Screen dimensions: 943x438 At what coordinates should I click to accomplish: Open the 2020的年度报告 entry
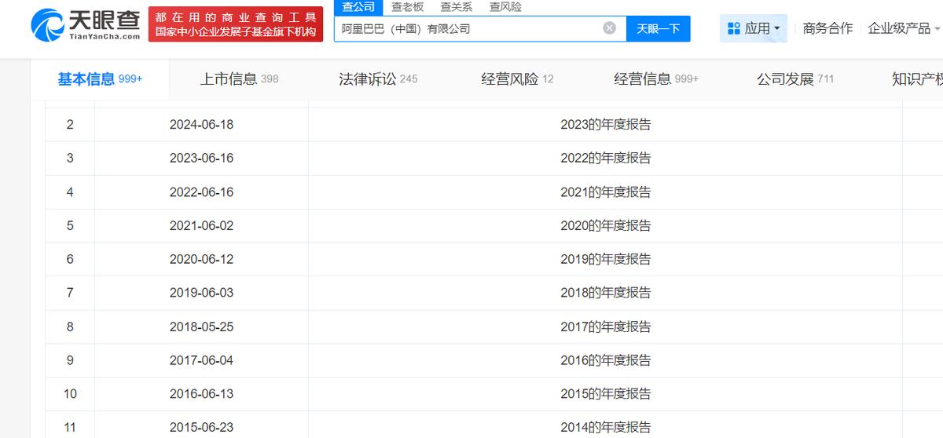point(605,225)
